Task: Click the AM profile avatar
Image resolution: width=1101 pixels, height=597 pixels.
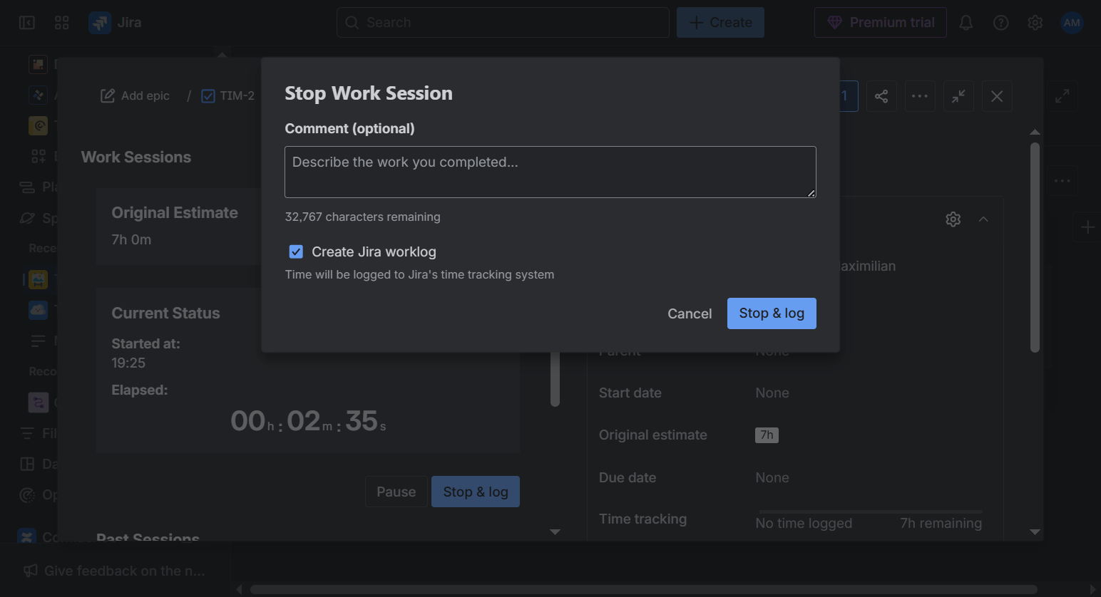Action: coord(1071,23)
